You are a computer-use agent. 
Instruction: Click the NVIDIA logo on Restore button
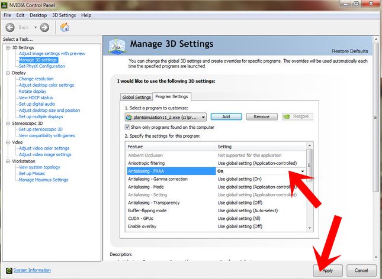pos(287,117)
